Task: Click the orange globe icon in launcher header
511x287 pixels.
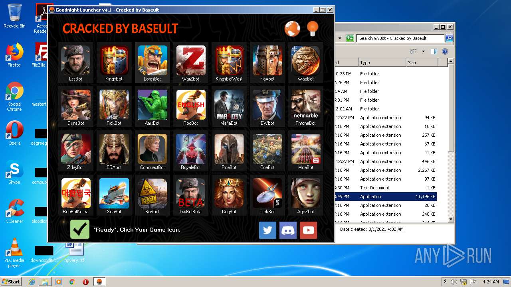Action: (x=292, y=29)
